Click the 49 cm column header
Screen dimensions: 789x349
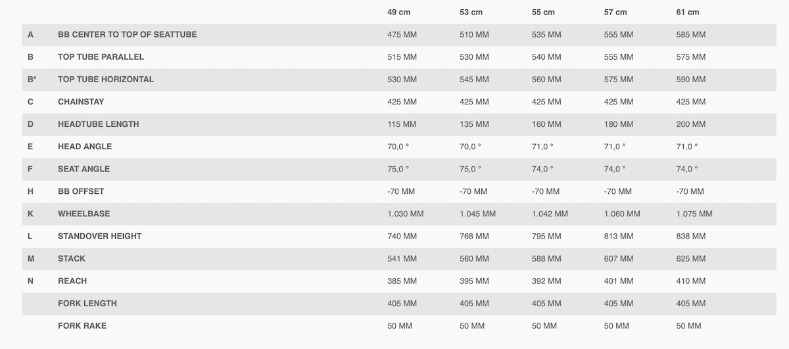point(399,12)
